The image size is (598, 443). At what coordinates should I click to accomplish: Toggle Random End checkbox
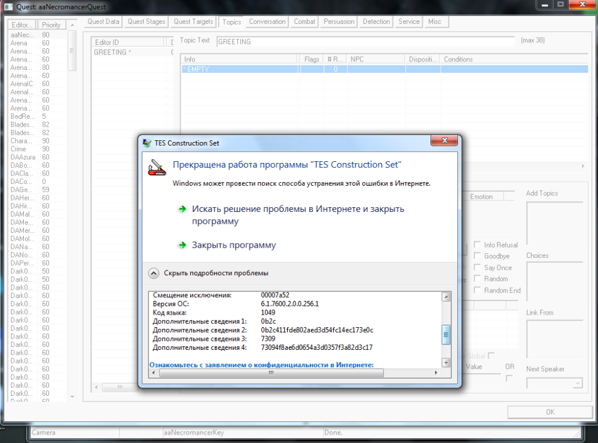[477, 290]
